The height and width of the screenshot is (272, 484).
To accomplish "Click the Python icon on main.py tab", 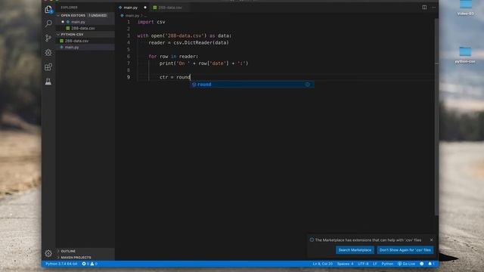I will tap(120, 8).
